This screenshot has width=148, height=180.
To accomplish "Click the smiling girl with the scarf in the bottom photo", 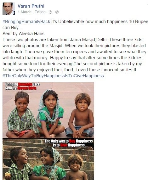I will [x=48, y=164].
